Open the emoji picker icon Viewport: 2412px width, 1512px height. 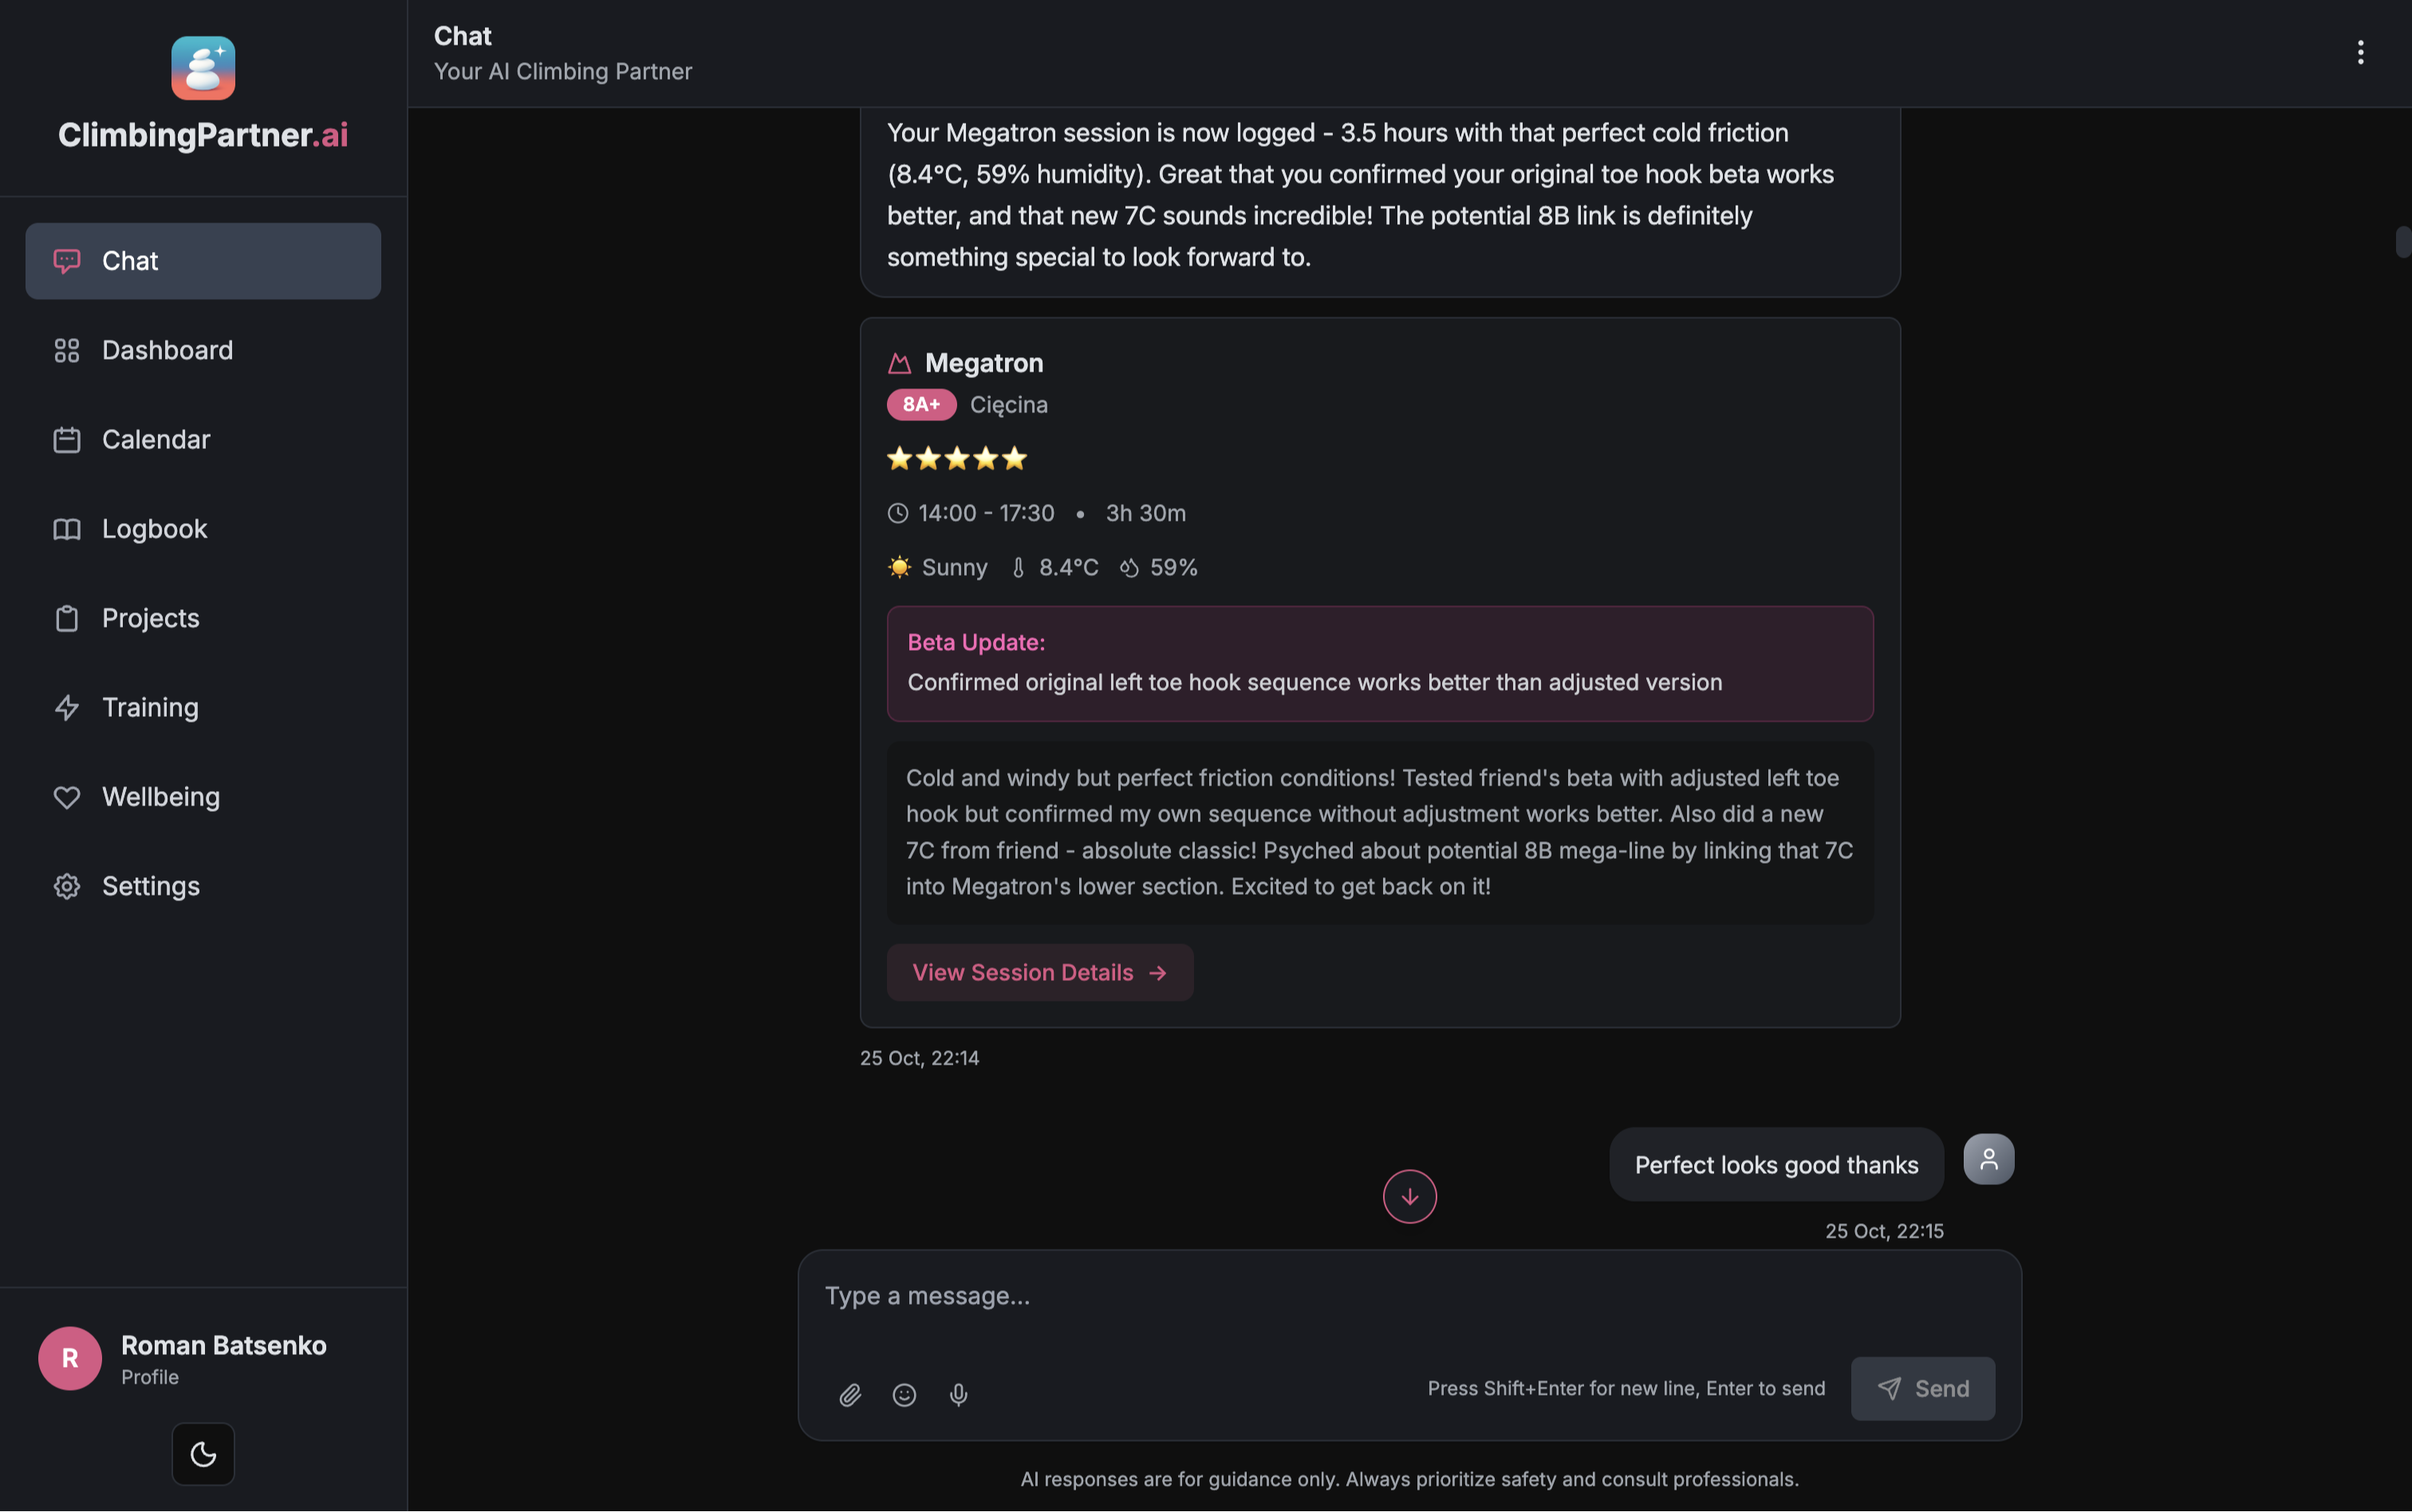click(904, 1394)
